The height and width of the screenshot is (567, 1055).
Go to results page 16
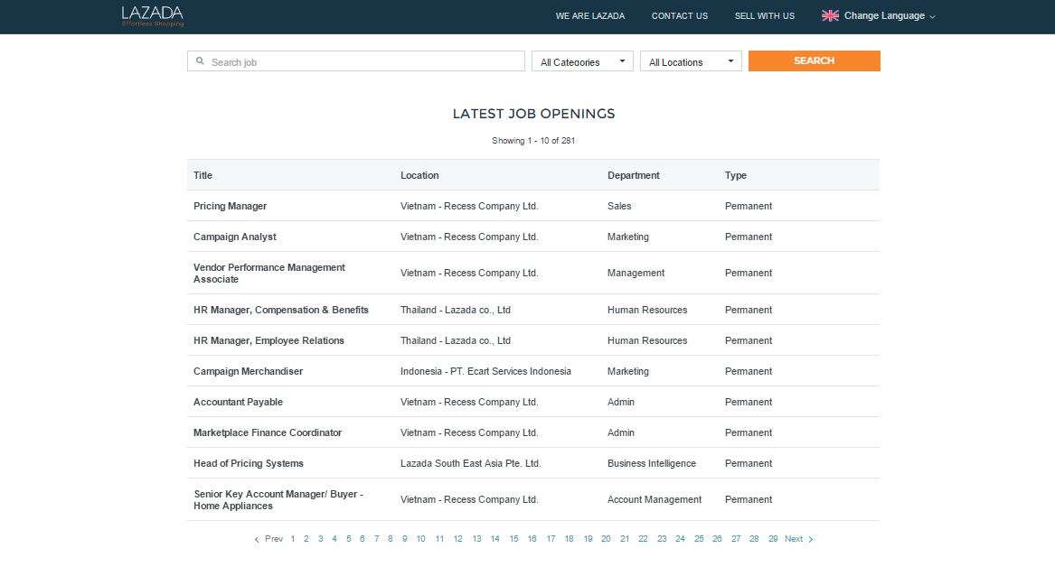pyautogui.click(x=532, y=539)
